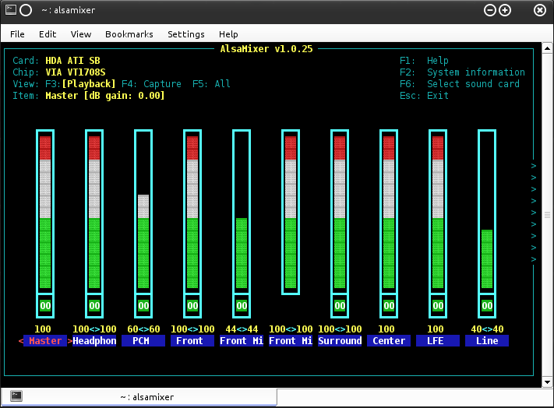The height and width of the screenshot is (408, 554).
Task: Select the LFE channel label
Action: pos(438,341)
